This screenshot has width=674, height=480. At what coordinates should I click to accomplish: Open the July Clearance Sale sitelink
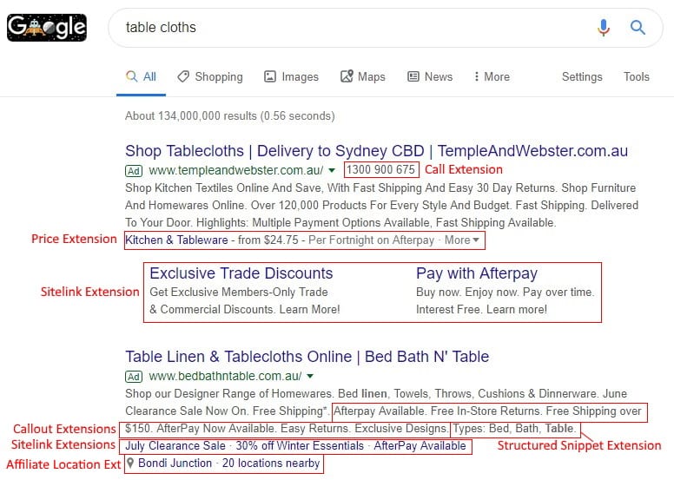pyautogui.click(x=175, y=445)
